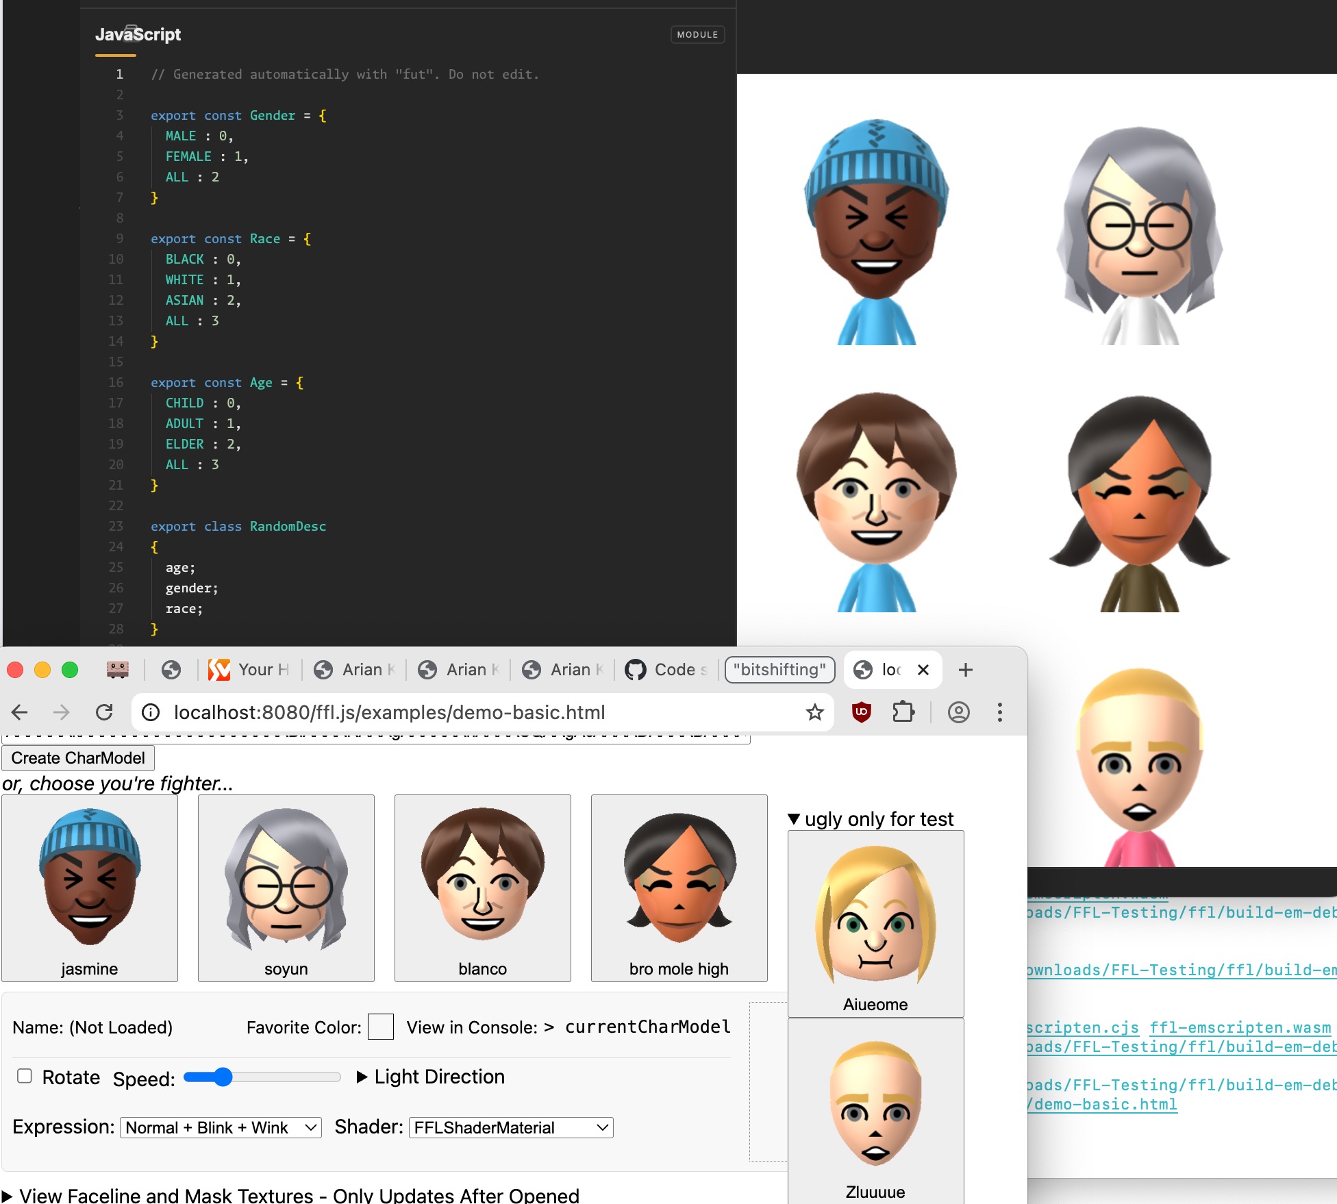Click the browser back arrow
Screen dimensions: 1337x1204
tap(20, 712)
